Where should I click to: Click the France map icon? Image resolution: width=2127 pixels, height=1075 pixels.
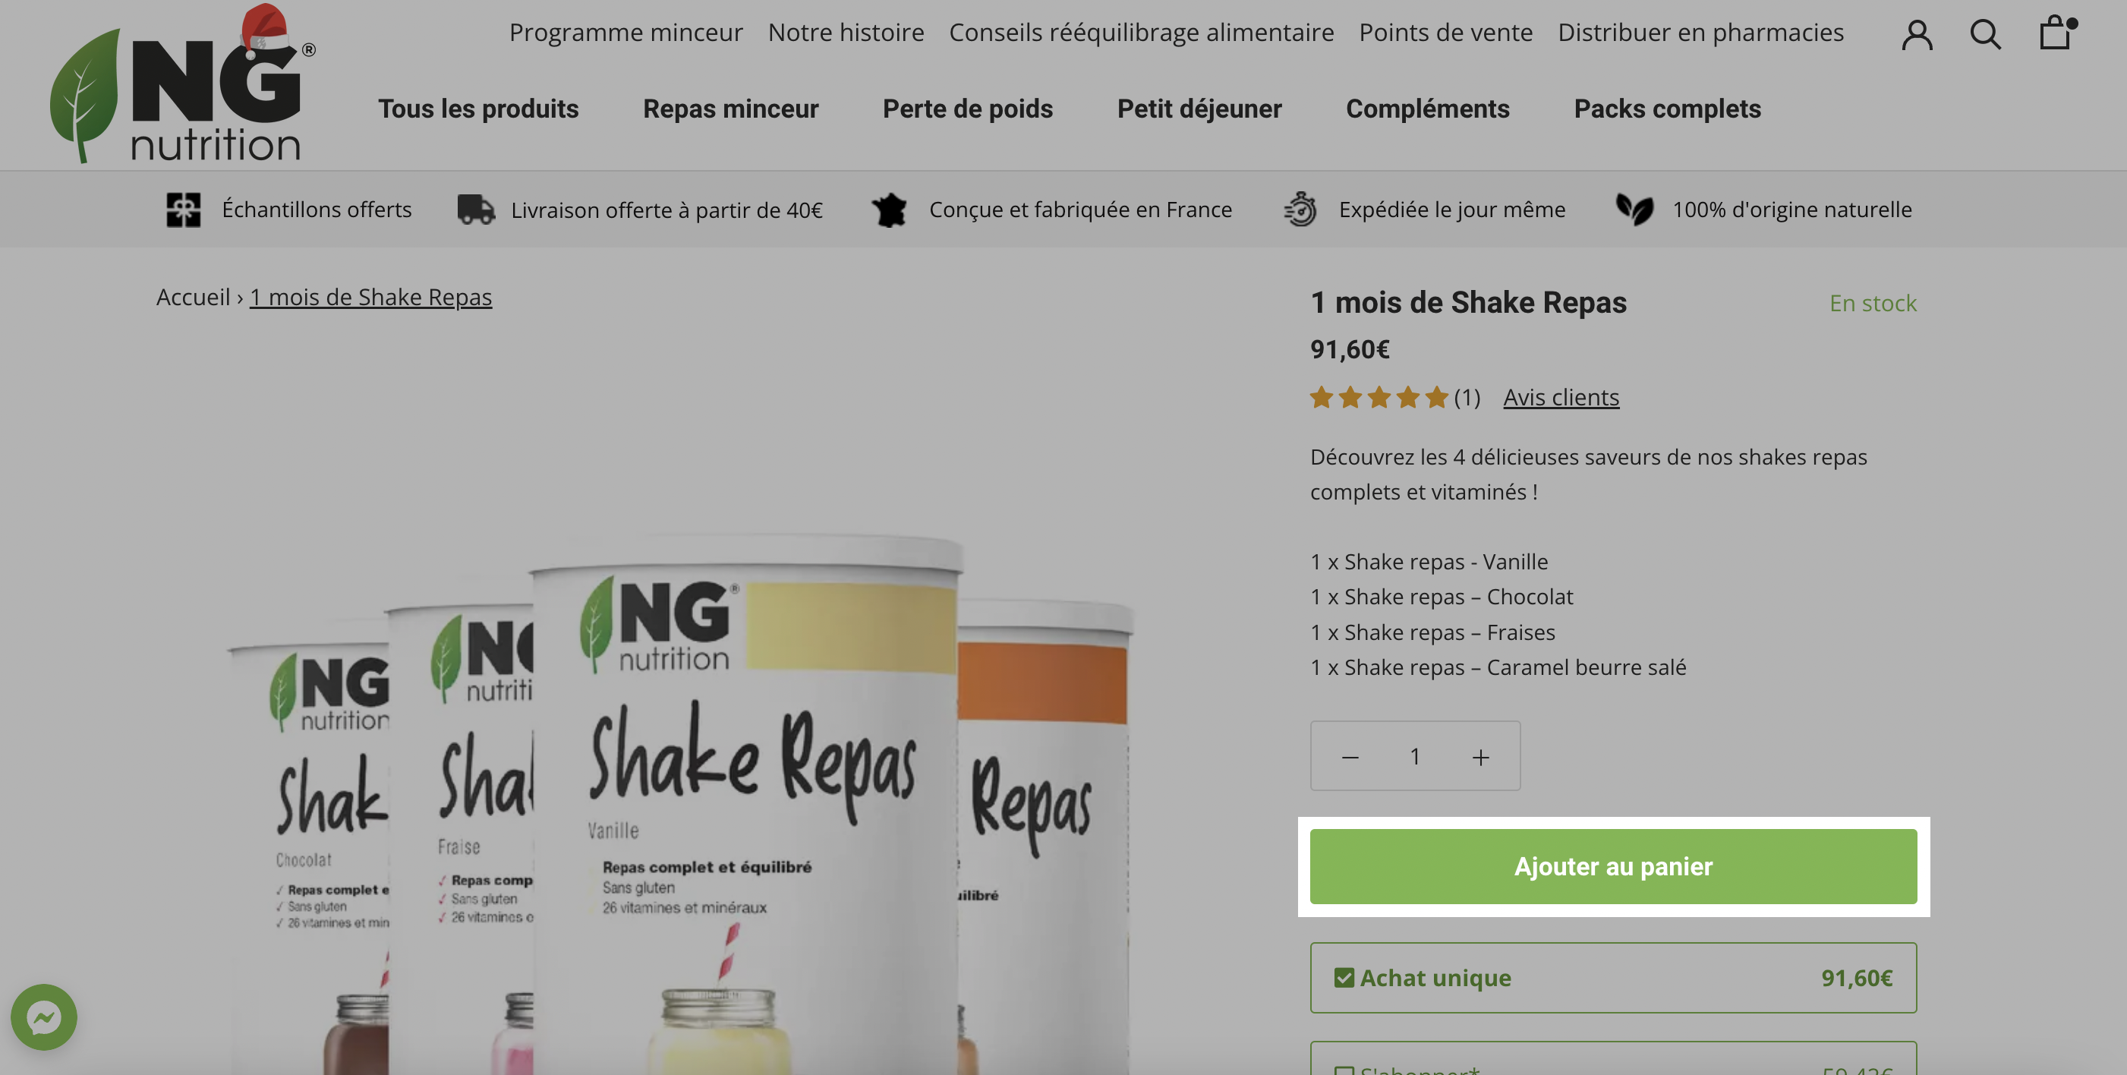pyautogui.click(x=889, y=210)
